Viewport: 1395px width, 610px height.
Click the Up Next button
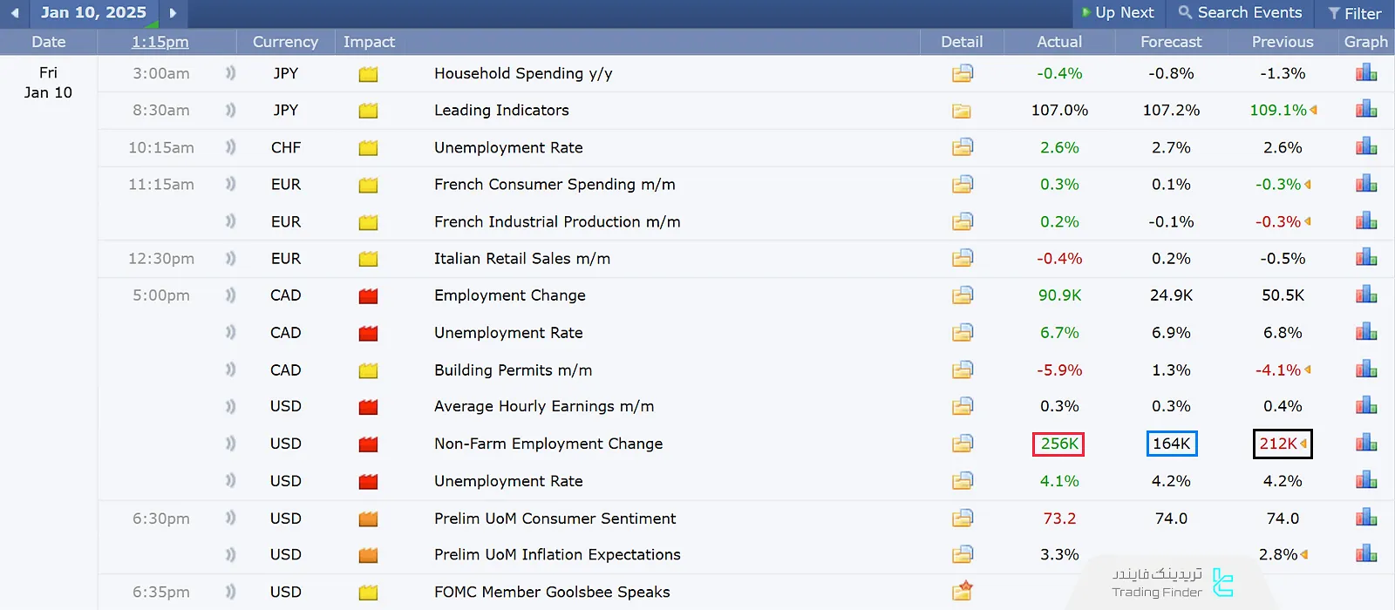[x=1118, y=13]
